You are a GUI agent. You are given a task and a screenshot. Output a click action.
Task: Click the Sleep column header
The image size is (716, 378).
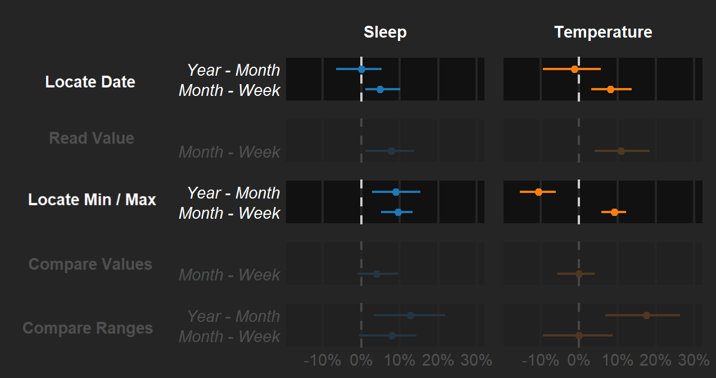(x=385, y=32)
